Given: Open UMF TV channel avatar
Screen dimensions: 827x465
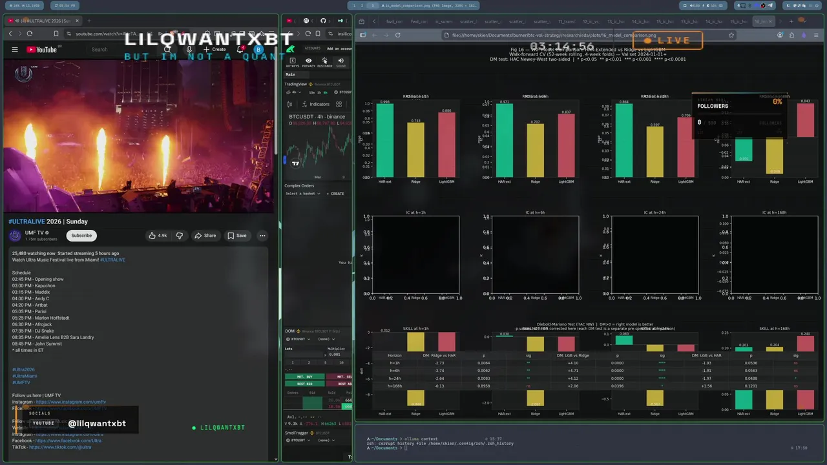Looking at the screenshot, I should [x=15, y=236].
